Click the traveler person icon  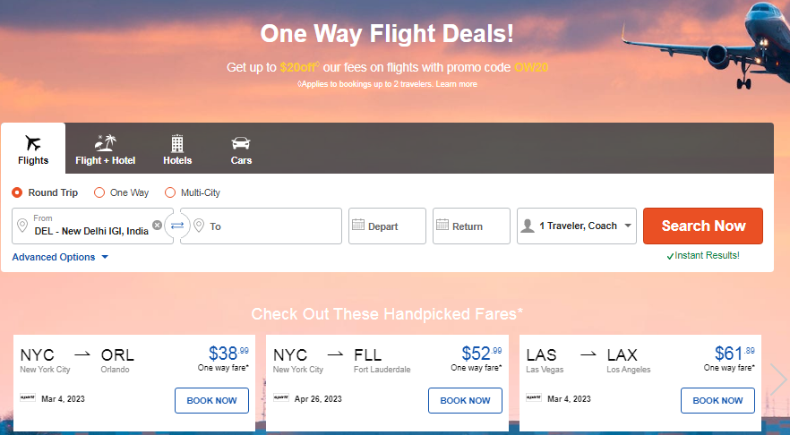(x=528, y=226)
